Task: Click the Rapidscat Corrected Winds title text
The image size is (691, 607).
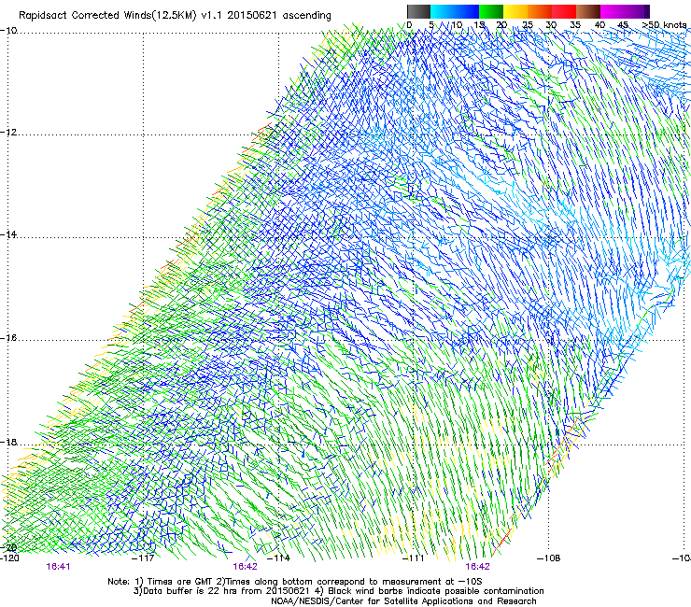Action: click(175, 16)
